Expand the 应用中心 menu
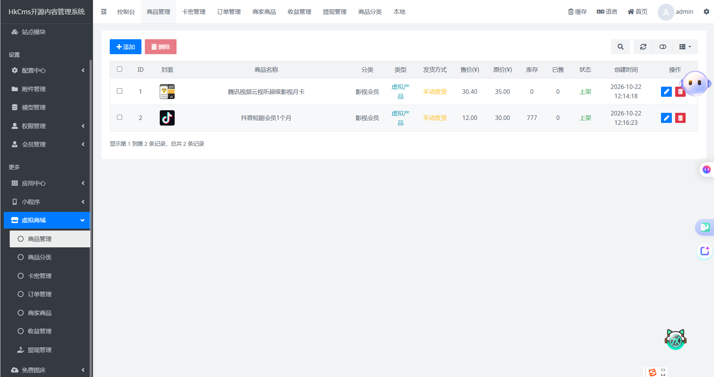Viewport: 714px width, 377px height. pos(47,183)
